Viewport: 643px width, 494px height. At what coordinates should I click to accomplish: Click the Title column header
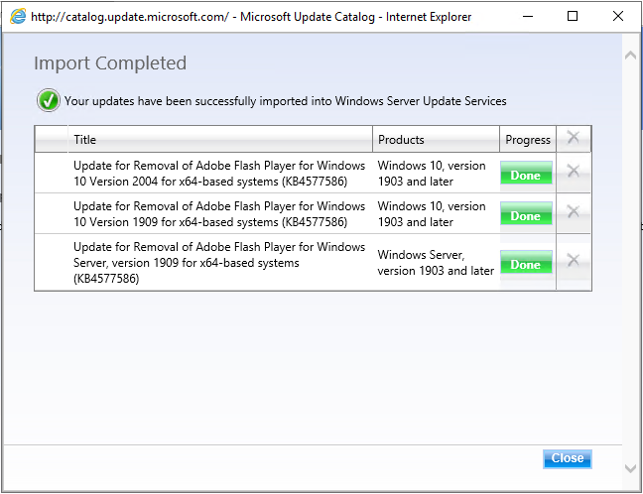tap(220, 140)
